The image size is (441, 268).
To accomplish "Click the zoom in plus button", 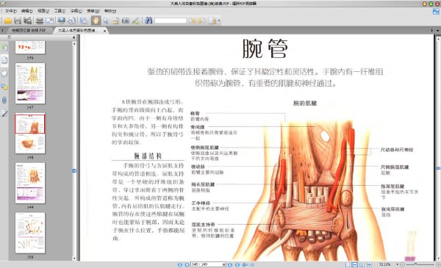I will (x=438, y=264).
